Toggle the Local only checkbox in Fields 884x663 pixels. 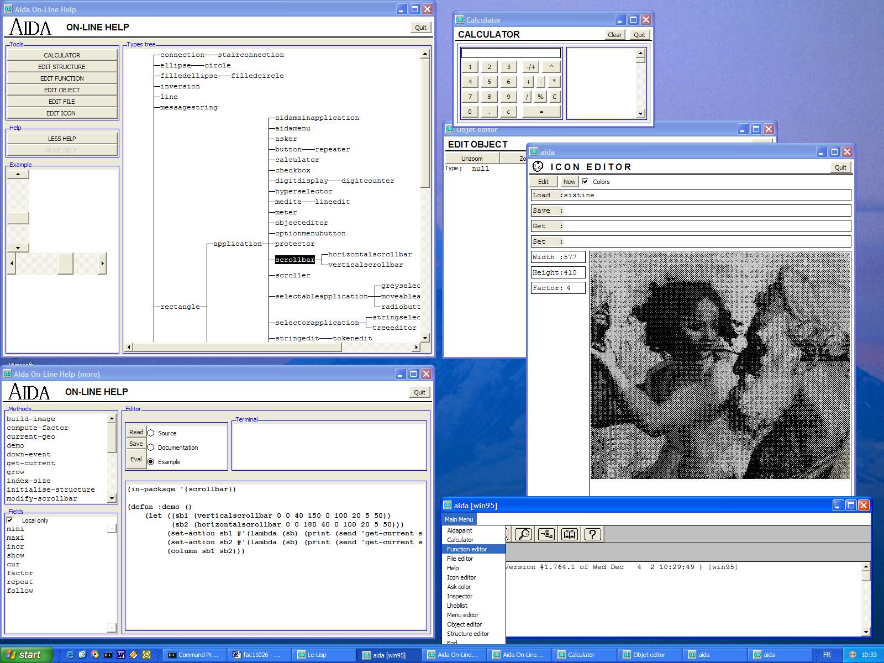pyautogui.click(x=10, y=520)
